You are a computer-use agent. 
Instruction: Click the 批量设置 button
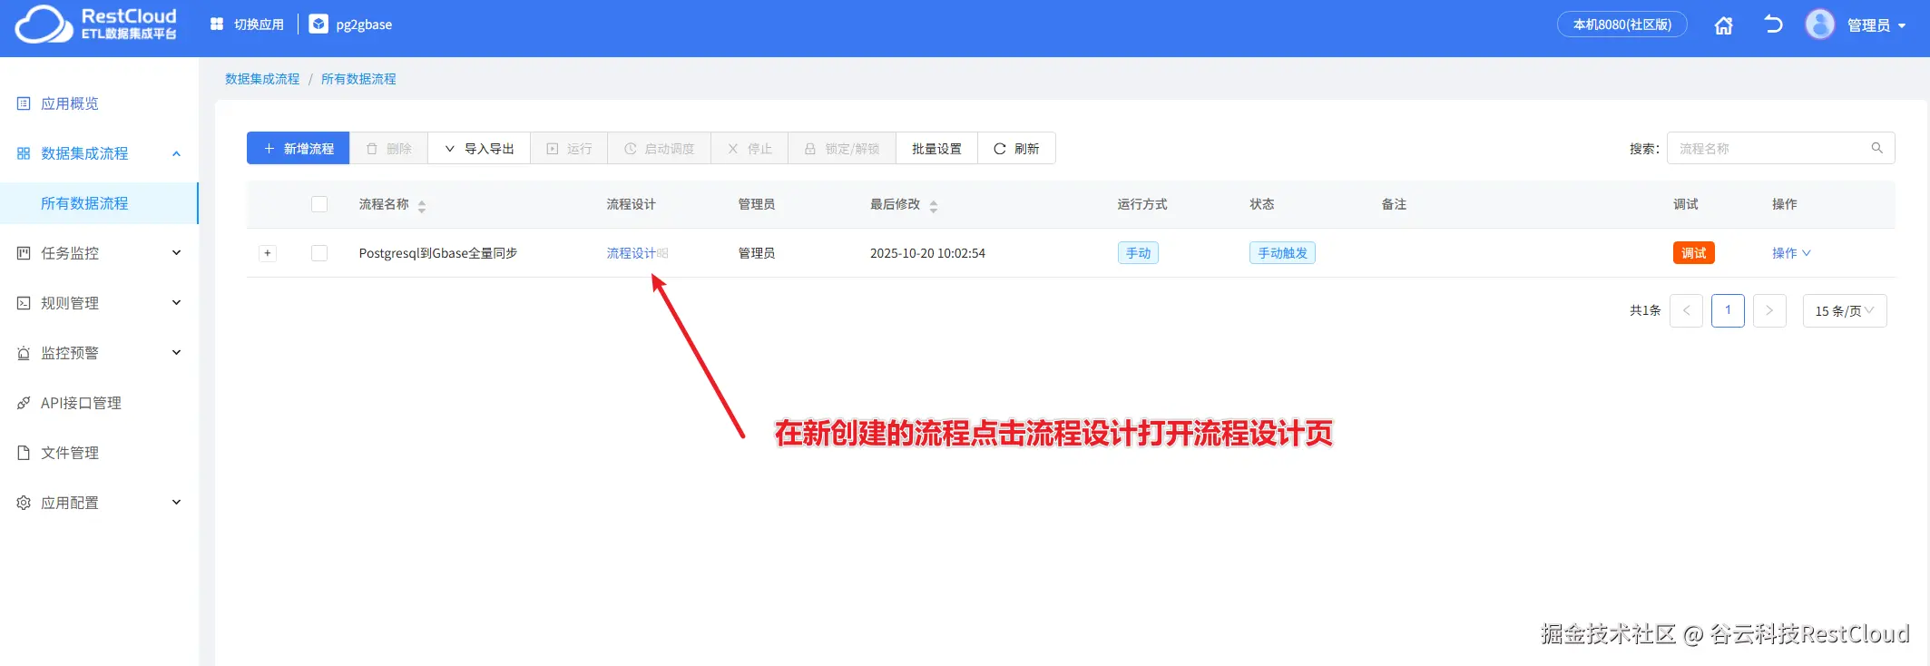pos(937,148)
